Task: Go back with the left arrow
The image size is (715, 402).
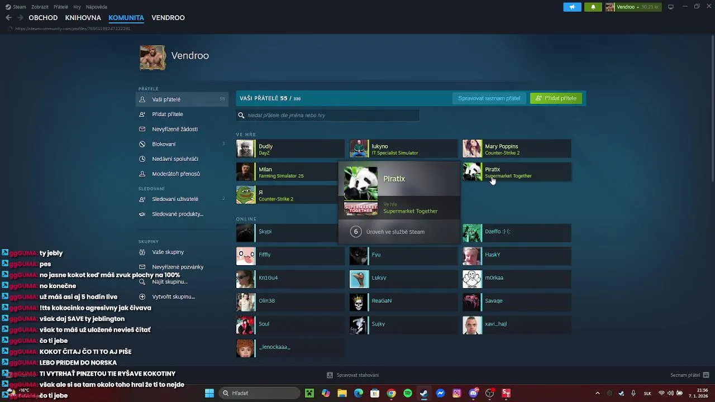Action: pos(8,18)
